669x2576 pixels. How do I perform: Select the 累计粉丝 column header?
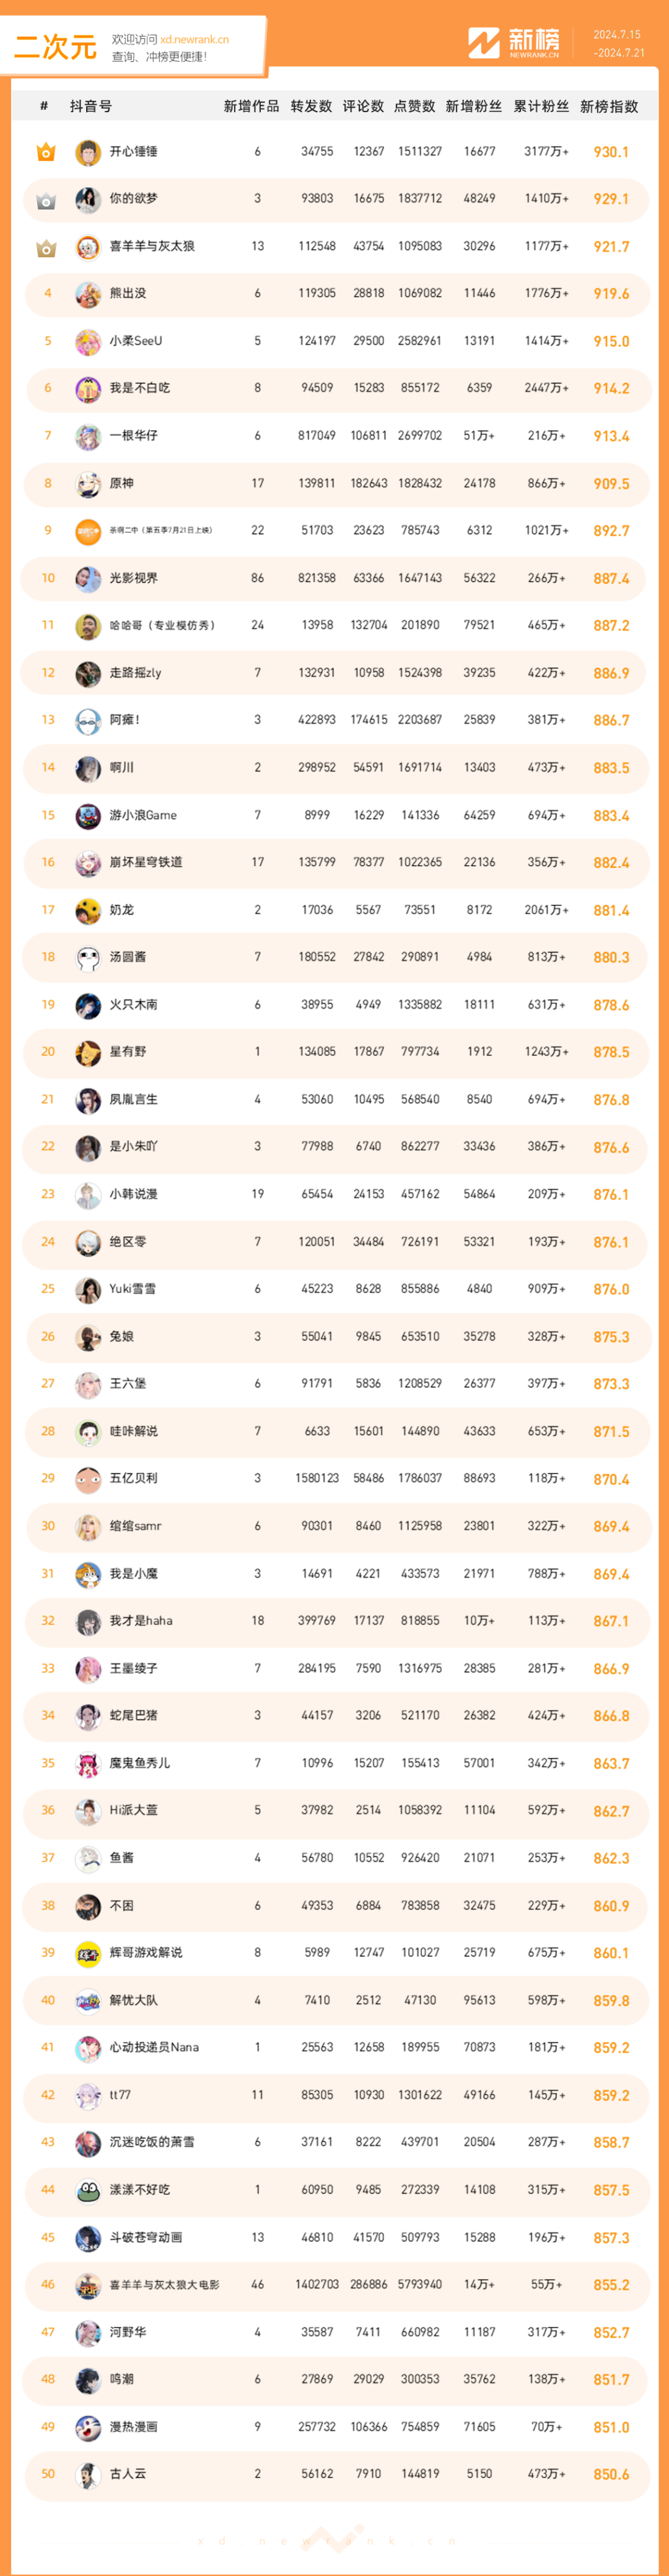(541, 106)
